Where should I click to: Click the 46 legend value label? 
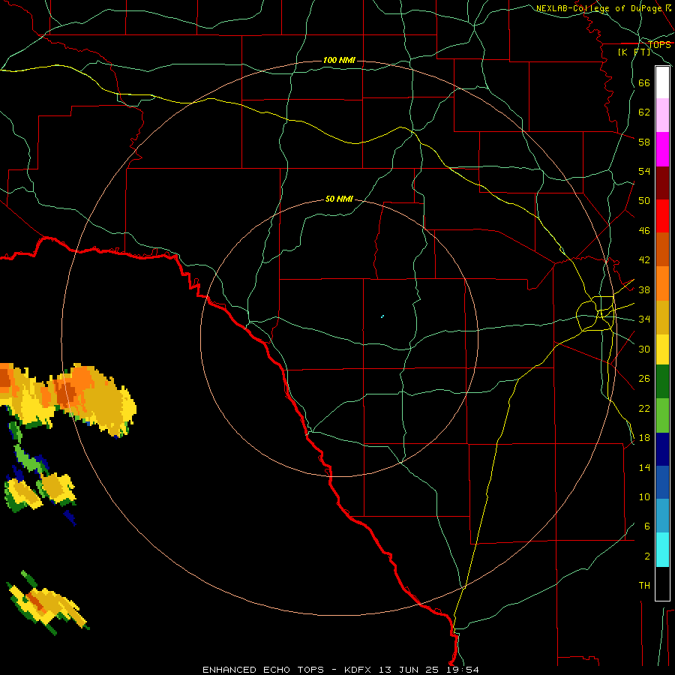tap(644, 231)
